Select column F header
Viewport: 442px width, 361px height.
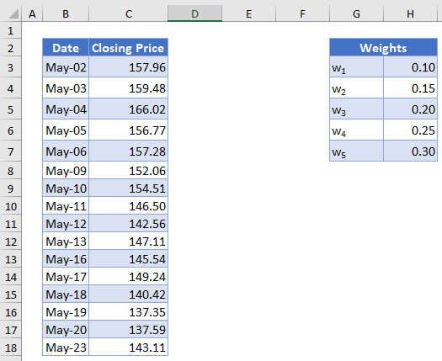(302, 13)
